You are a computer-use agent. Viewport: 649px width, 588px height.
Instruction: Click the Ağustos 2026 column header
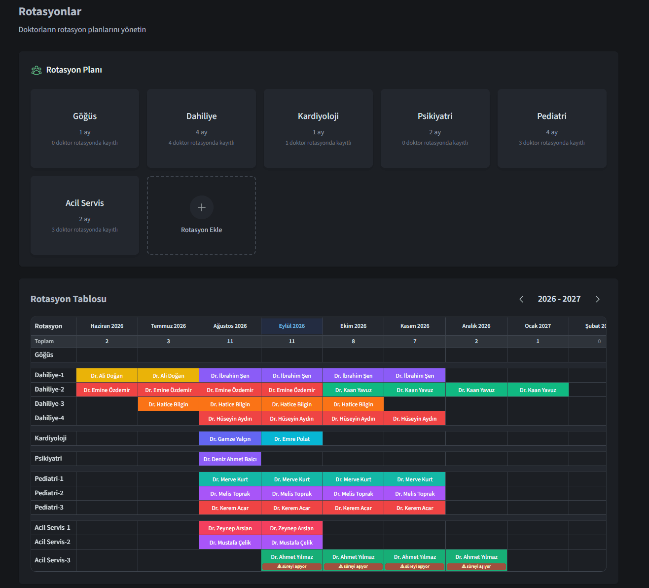tap(230, 326)
